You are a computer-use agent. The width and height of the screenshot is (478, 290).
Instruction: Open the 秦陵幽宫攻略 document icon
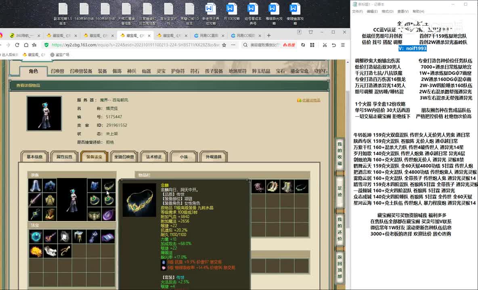pos(295,14)
